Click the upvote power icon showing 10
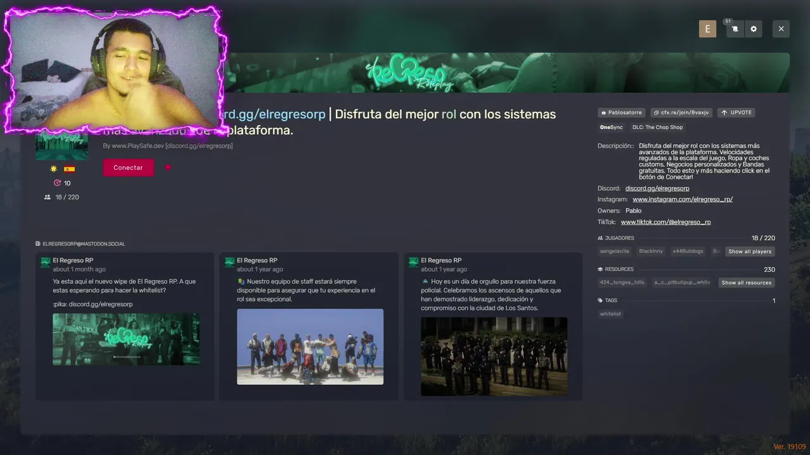The image size is (810, 455). (58, 183)
